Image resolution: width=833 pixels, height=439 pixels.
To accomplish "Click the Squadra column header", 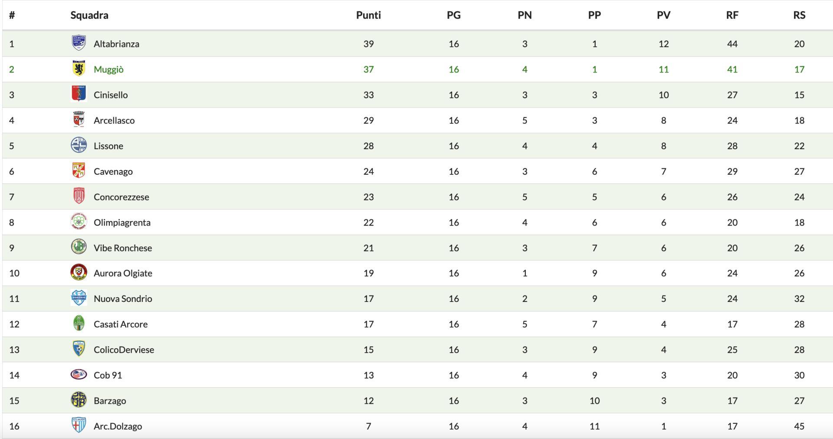I will pos(89,15).
